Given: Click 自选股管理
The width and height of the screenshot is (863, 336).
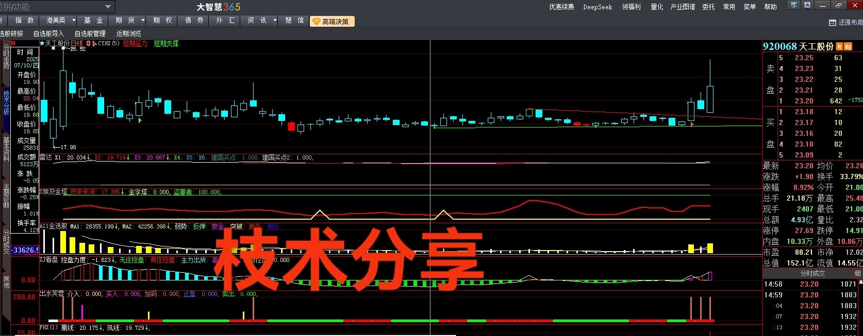Looking at the screenshot, I should (90, 33).
